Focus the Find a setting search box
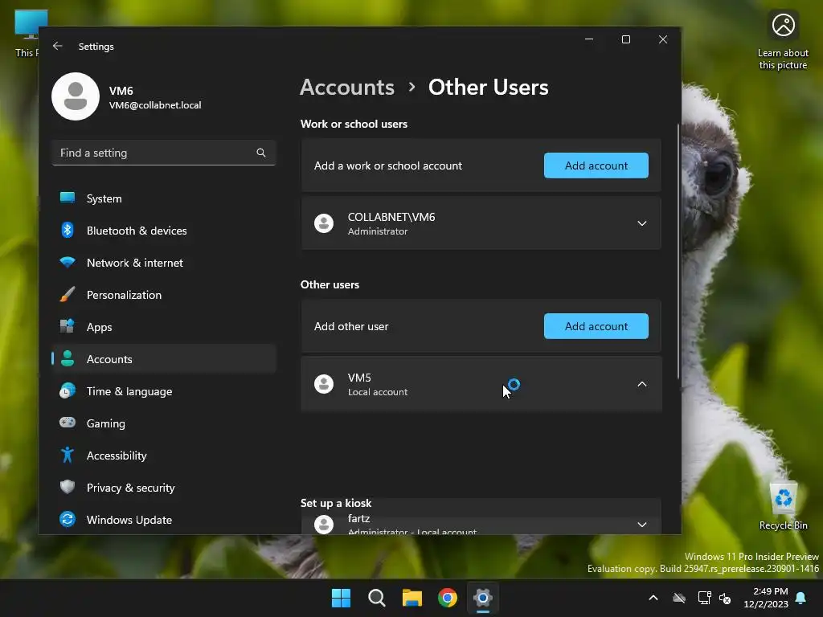This screenshot has width=823, height=617. [164, 153]
